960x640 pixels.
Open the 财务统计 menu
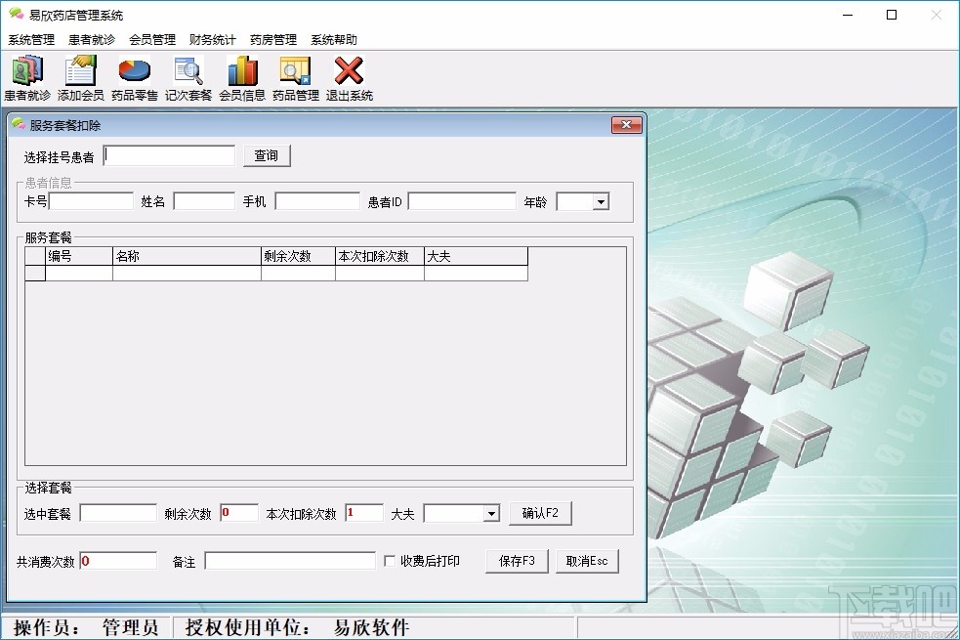(211, 39)
